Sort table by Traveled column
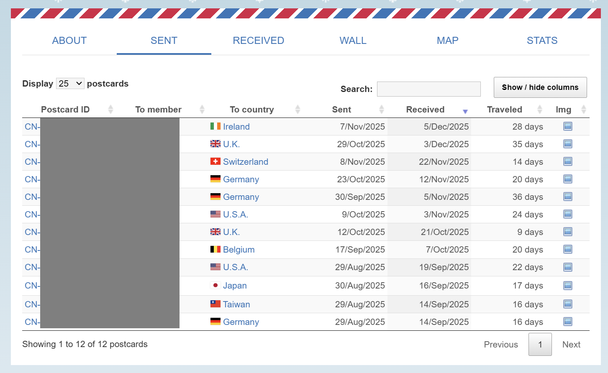This screenshot has height=373, width=608. (x=504, y=110)
